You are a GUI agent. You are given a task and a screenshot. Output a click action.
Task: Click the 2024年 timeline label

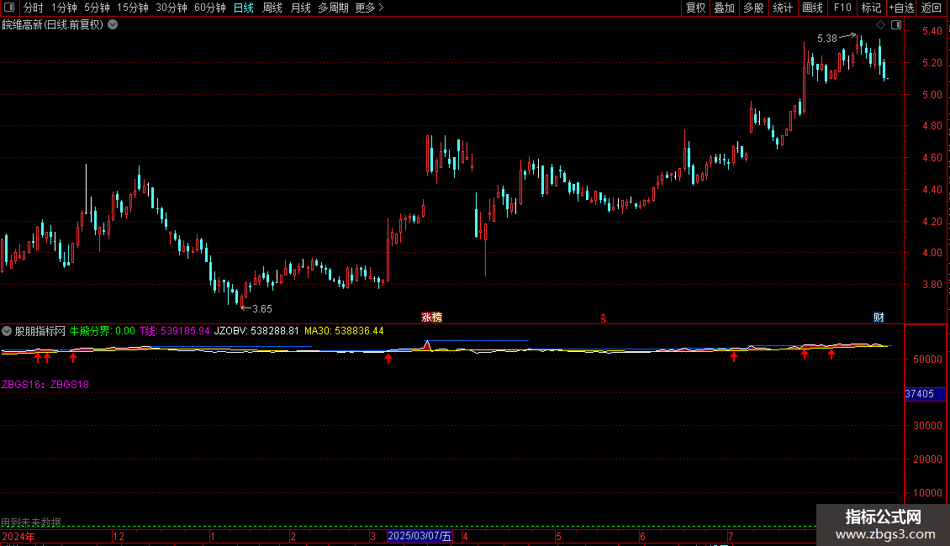18,536
